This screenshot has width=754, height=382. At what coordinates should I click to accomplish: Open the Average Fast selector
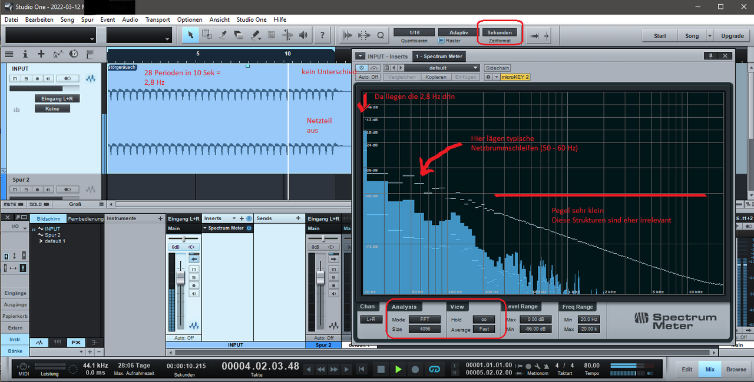click(484, 329)
